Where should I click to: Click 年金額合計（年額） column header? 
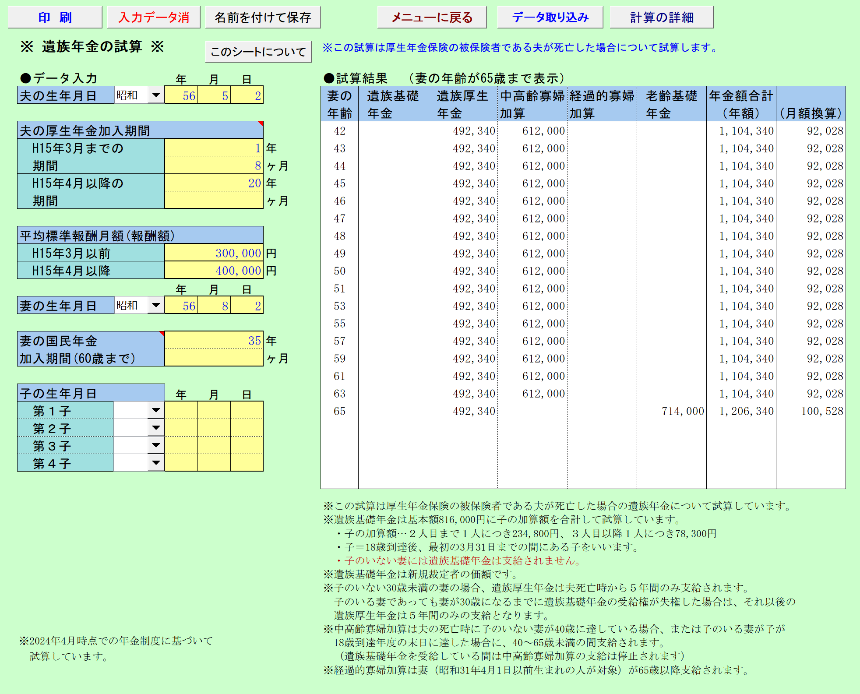point(741,104)
